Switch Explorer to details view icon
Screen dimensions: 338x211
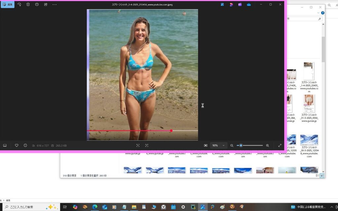(318, 175)
